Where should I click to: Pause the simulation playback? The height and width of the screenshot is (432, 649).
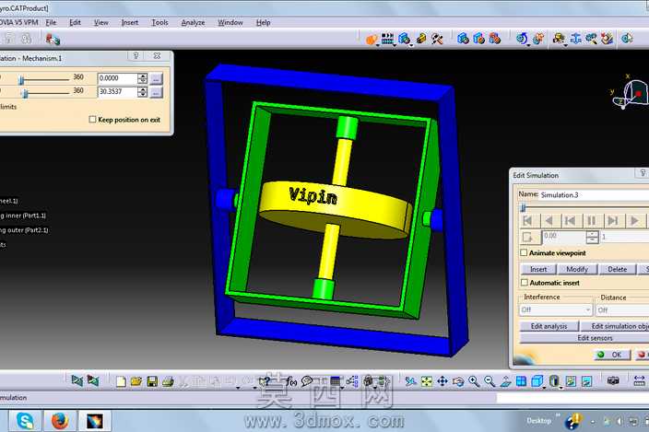pos(592,221)
